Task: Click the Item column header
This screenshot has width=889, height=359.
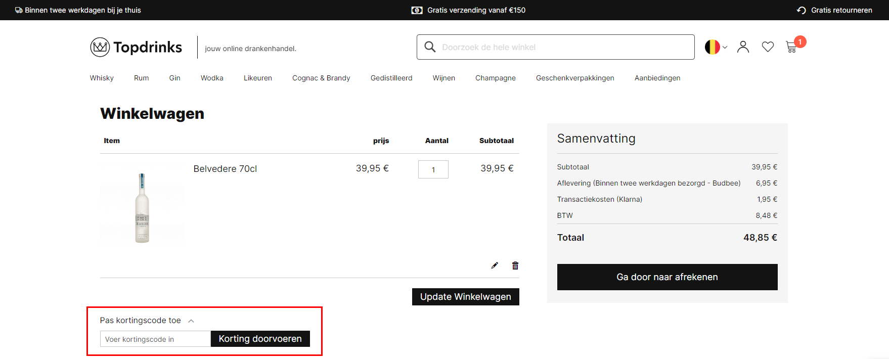Action: click(x=112, y=141)
